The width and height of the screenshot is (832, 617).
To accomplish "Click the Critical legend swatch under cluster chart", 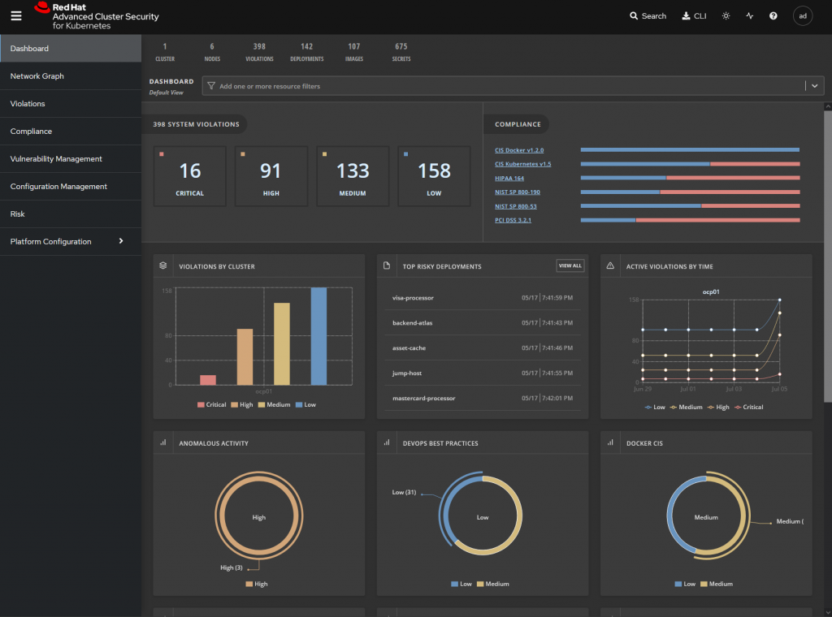I will (201, 404).
